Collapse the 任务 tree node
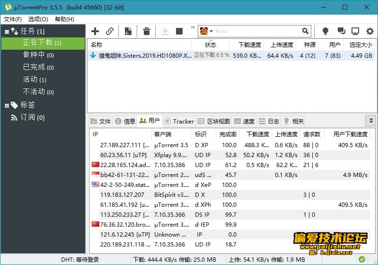 7,32
